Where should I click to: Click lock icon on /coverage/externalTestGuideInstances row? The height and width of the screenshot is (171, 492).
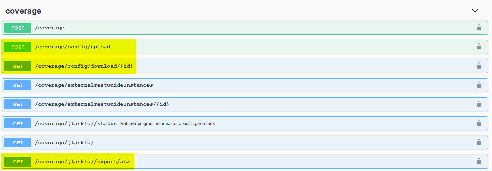pos(479,85)
